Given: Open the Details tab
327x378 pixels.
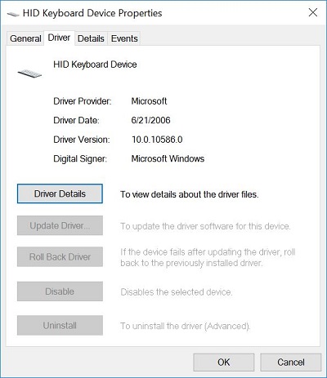Looking at the screenshot, I should pos(91,38).
